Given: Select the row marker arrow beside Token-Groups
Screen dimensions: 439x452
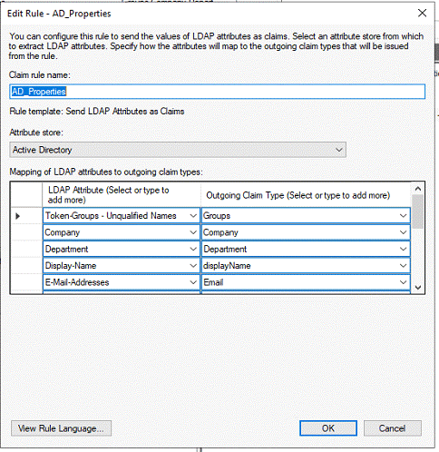Looking at the screenshot, I should pyautogui.click(x=17, y=216).
